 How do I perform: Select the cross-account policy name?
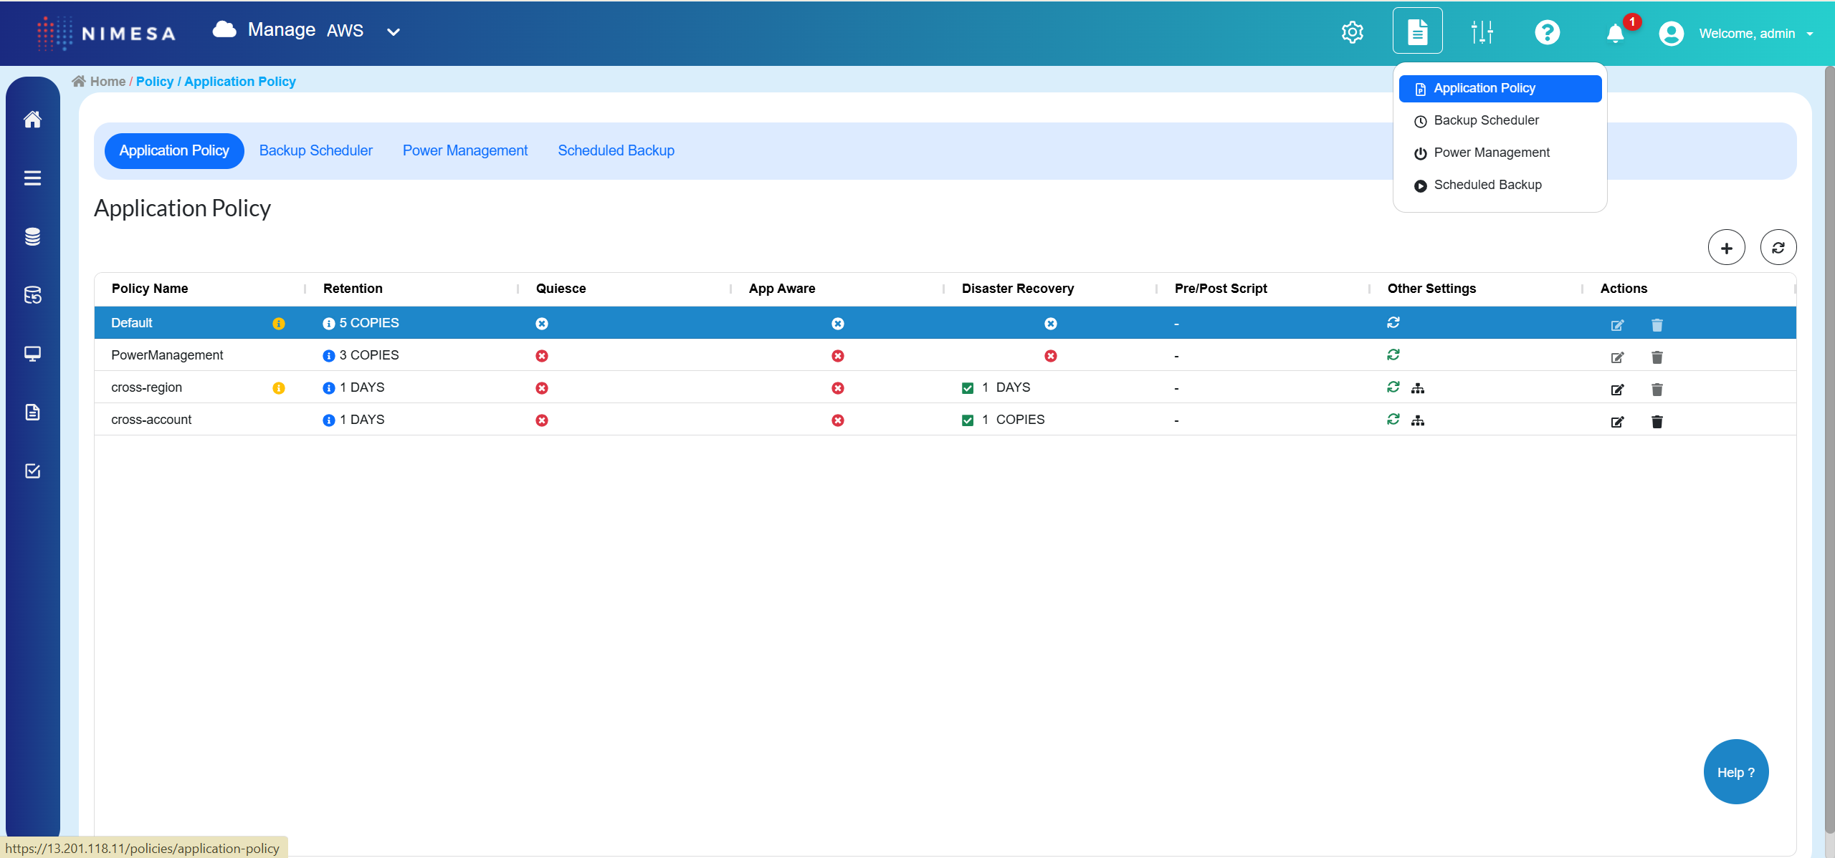point(151,420)
